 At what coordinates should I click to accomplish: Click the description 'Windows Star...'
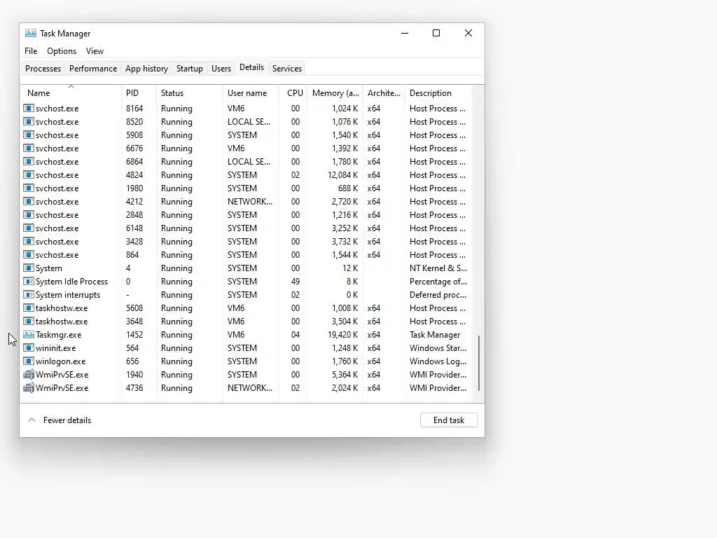[438, 347]
